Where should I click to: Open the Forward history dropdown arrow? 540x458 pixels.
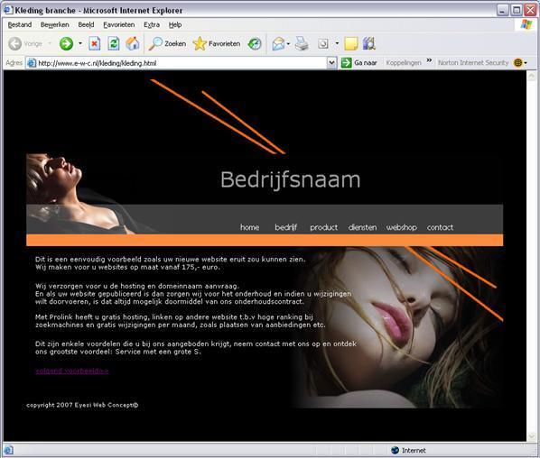(80, 43)
